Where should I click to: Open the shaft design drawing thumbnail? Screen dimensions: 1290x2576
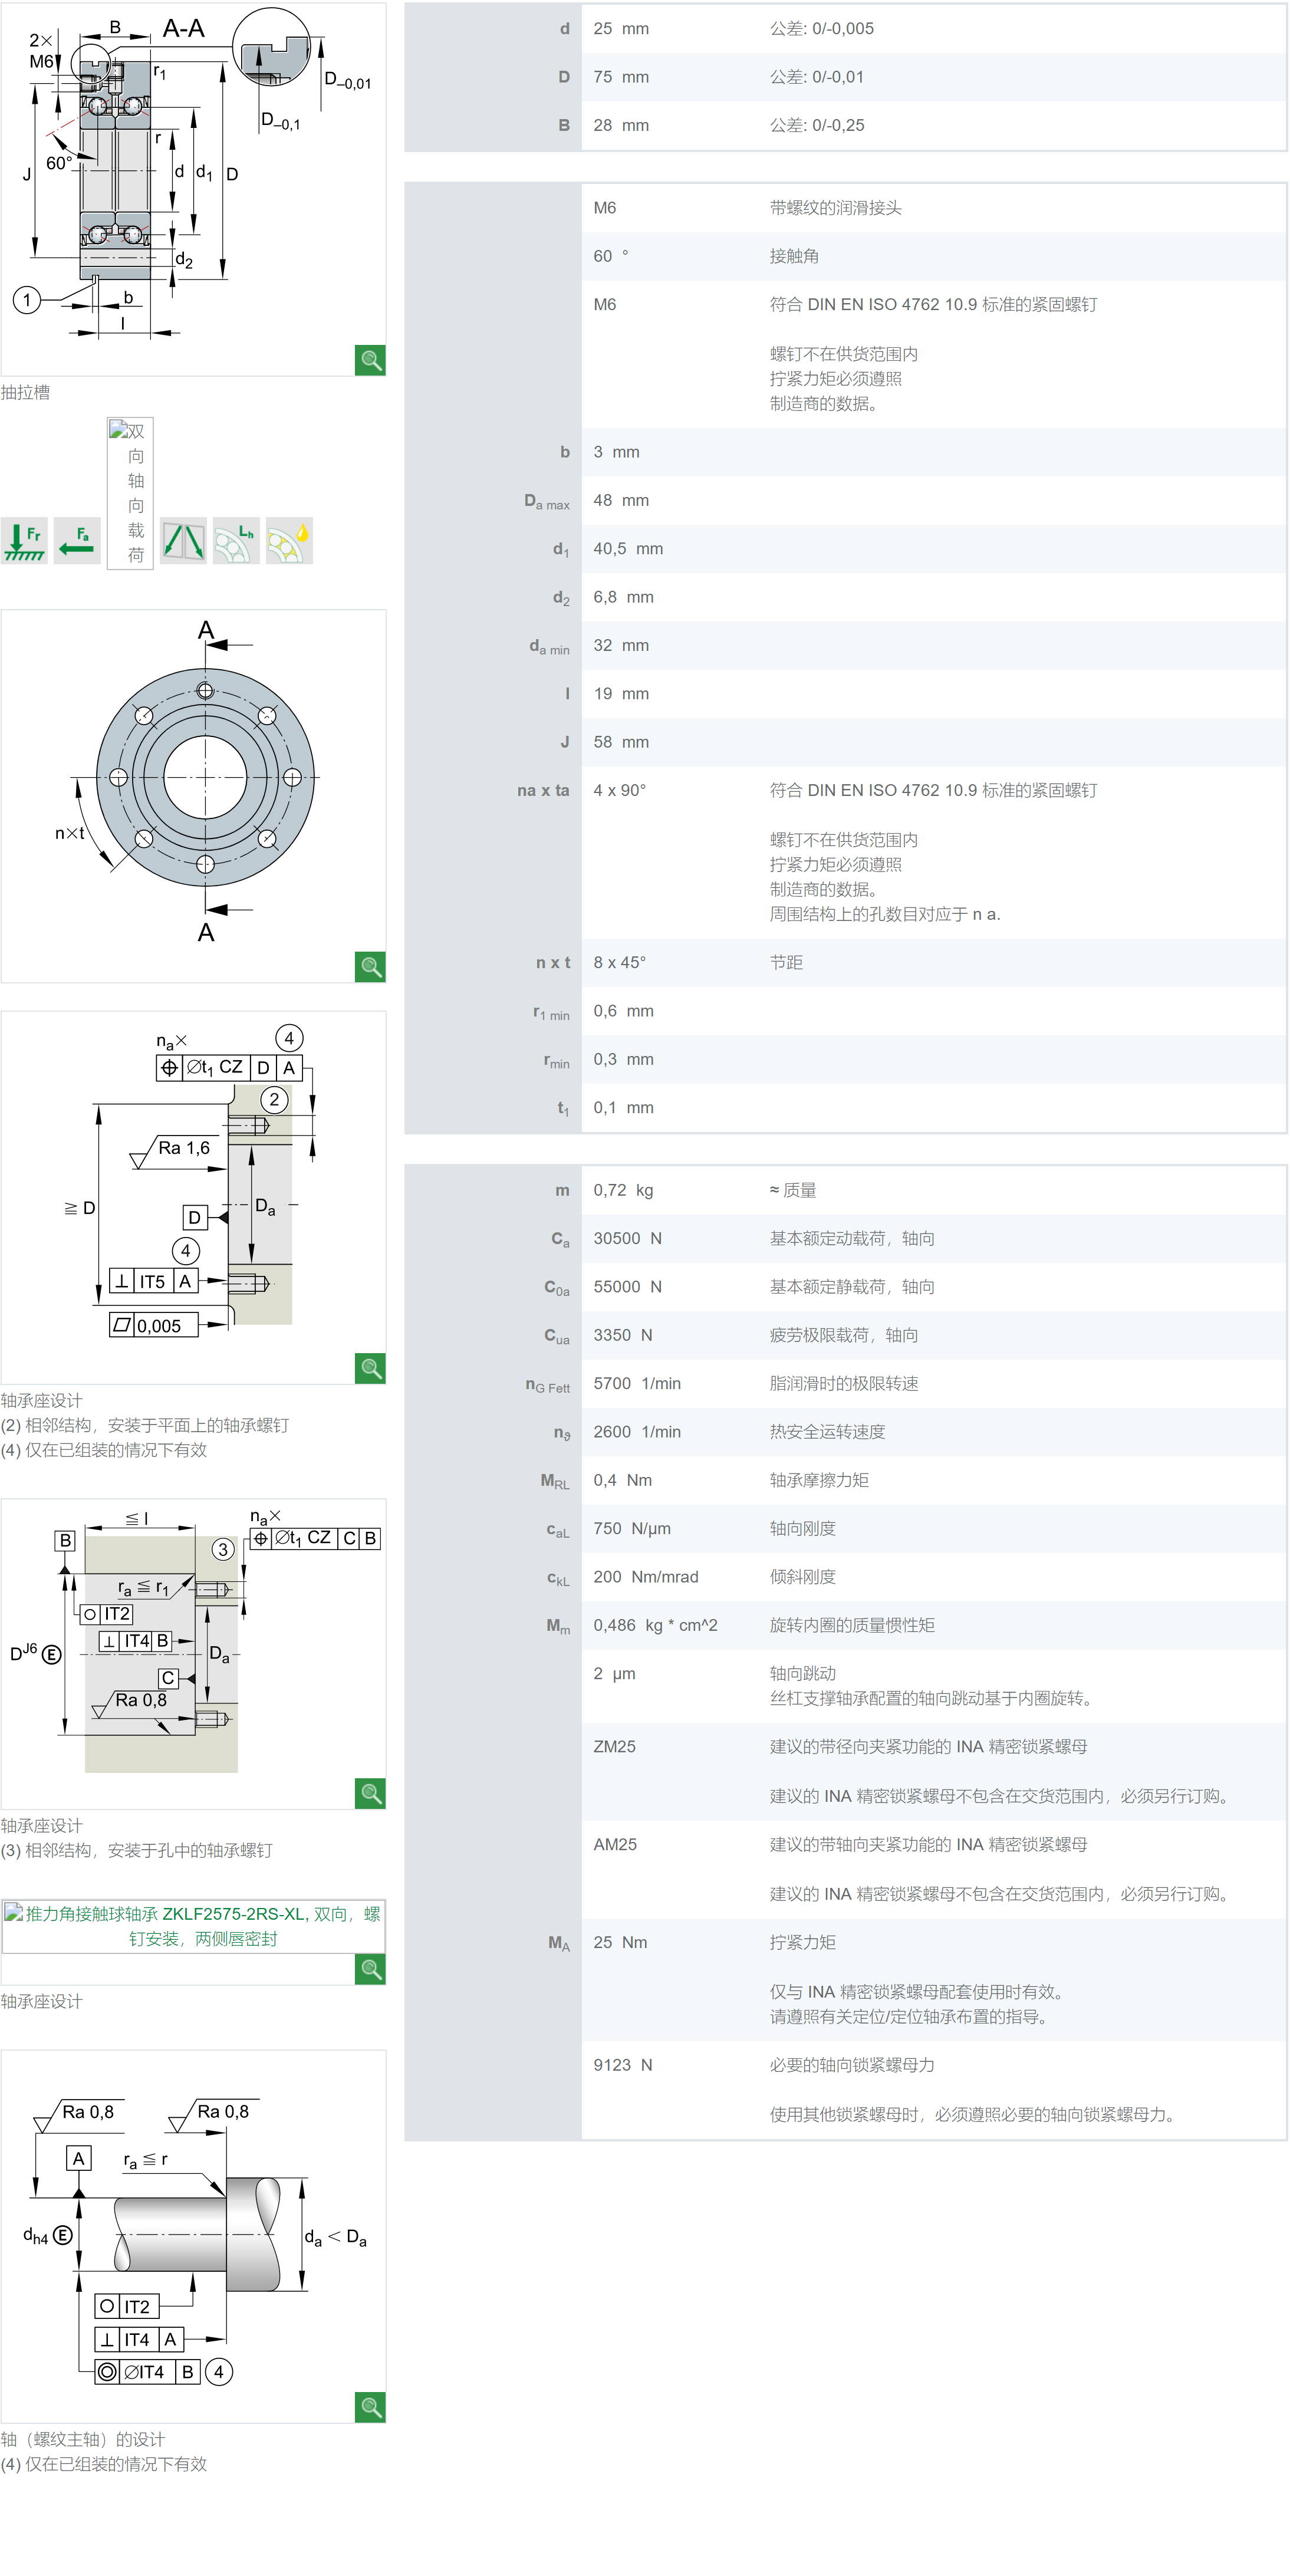pyautogui.click(x=193, y=2236)
